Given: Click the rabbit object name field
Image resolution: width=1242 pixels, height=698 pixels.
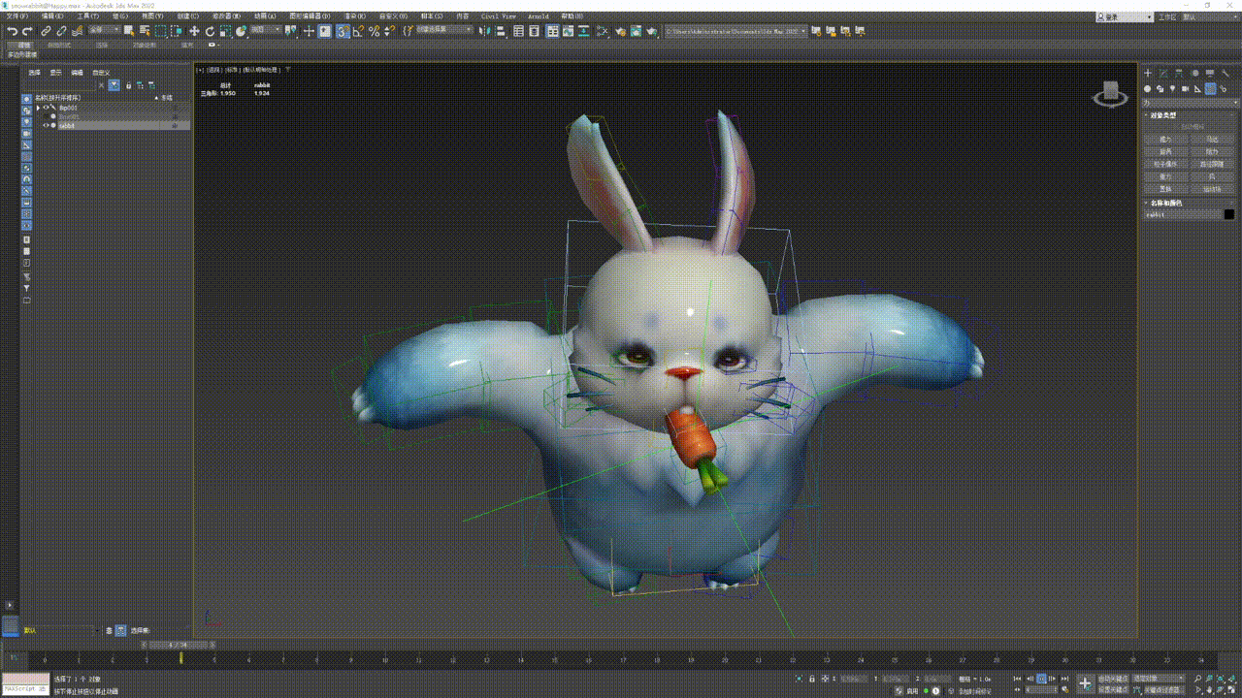Looking at the screenshot, I should point(1182,214).
